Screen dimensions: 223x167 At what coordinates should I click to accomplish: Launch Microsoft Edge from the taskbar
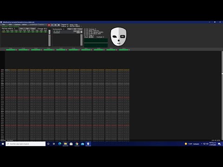tap(59, 144)
